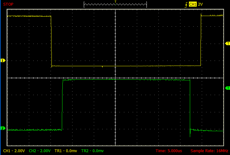Click the 2V trigger level value
This screenshot has height=155, width=230.
click(200, 4)
